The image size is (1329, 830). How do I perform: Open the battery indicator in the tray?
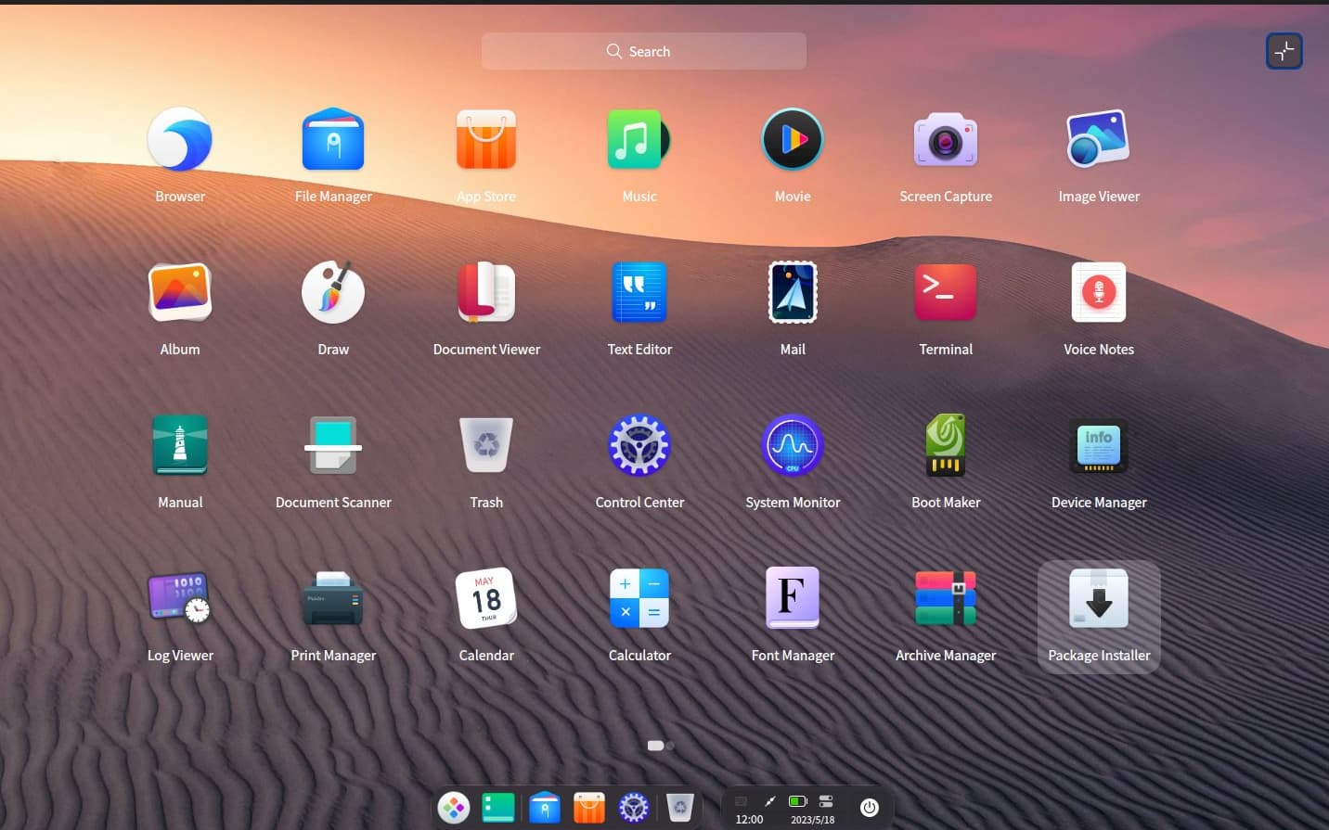pyautogui.click(x=797, y=800)
